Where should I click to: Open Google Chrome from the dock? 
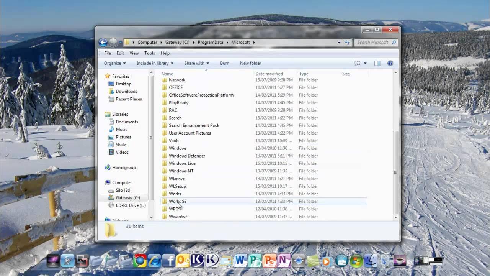point(140,261)
